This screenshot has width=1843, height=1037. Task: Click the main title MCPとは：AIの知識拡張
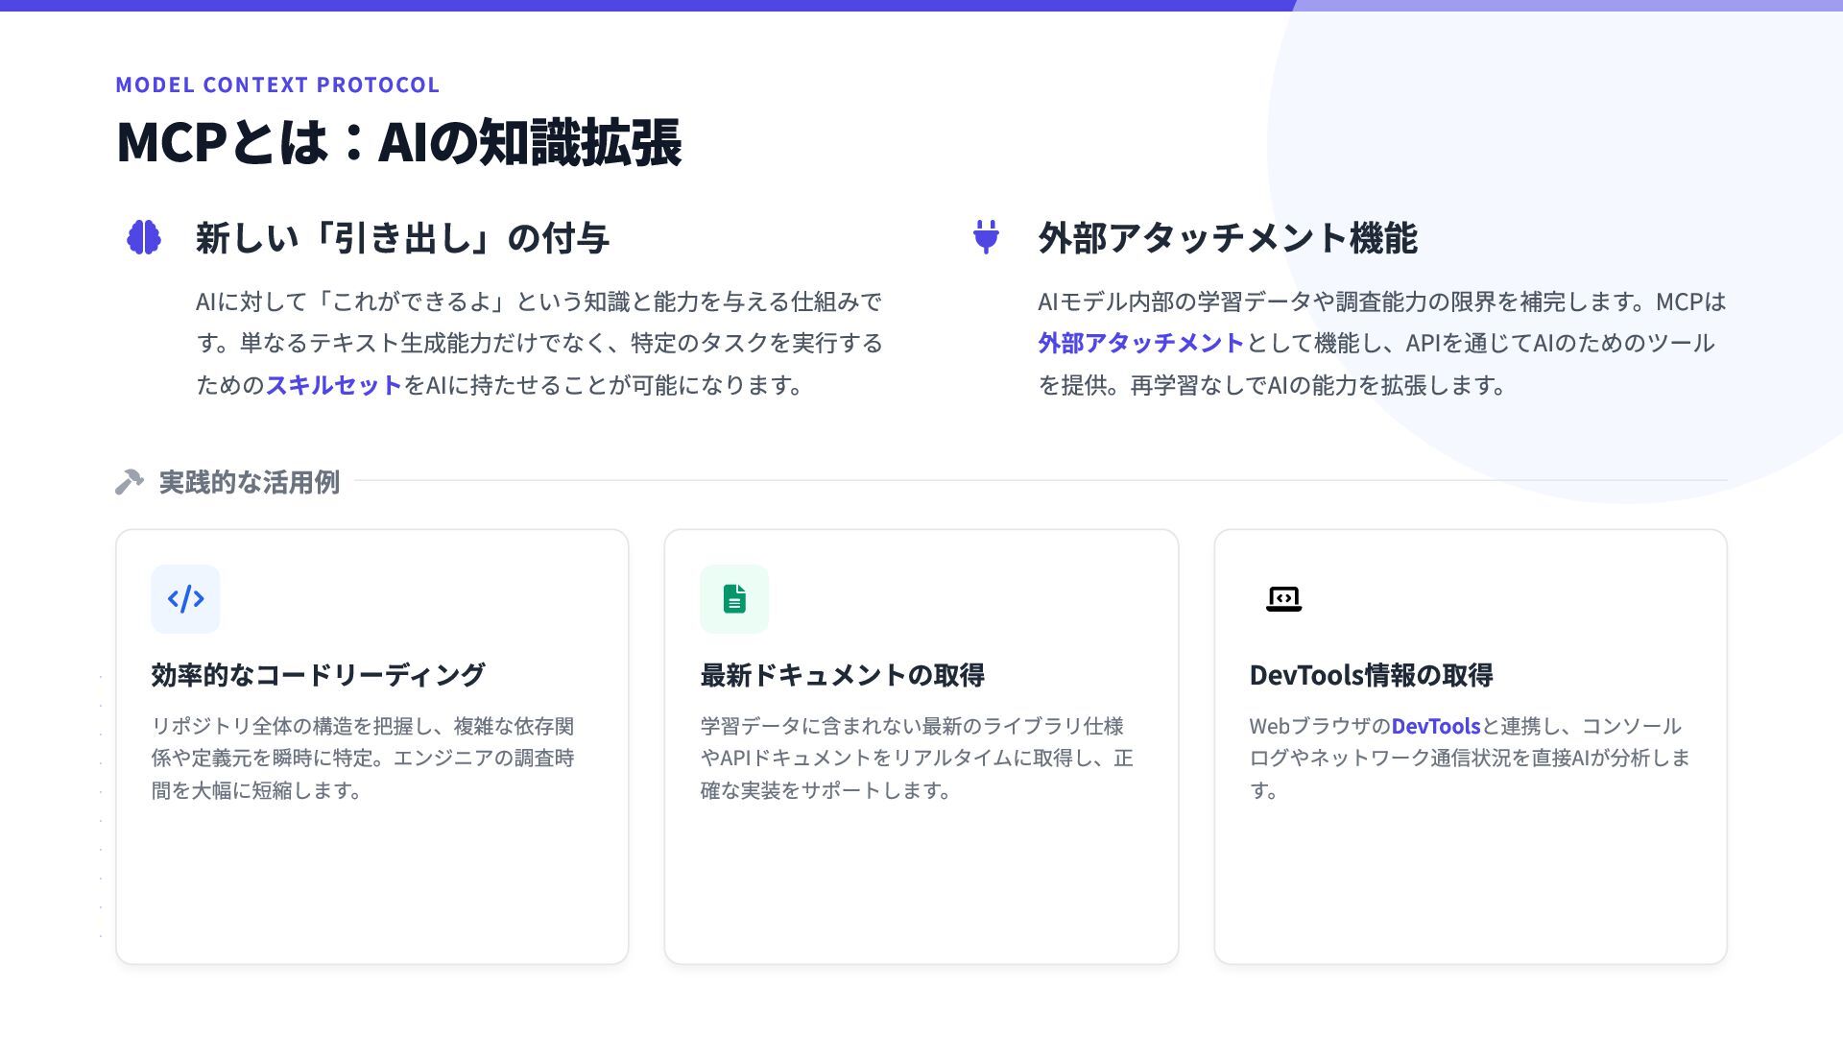click(x=398, y=142)
